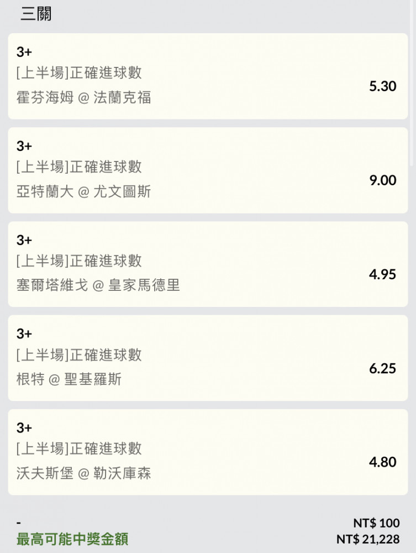Tap the 4.80 odds value

382,462
